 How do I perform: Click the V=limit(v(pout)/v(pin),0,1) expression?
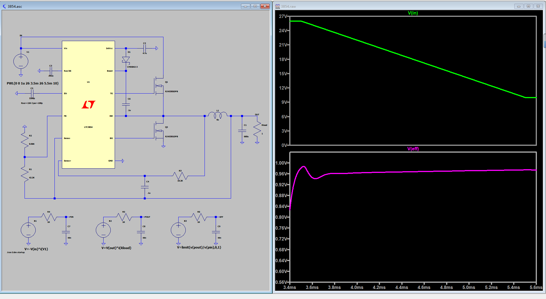pos(199,247)
